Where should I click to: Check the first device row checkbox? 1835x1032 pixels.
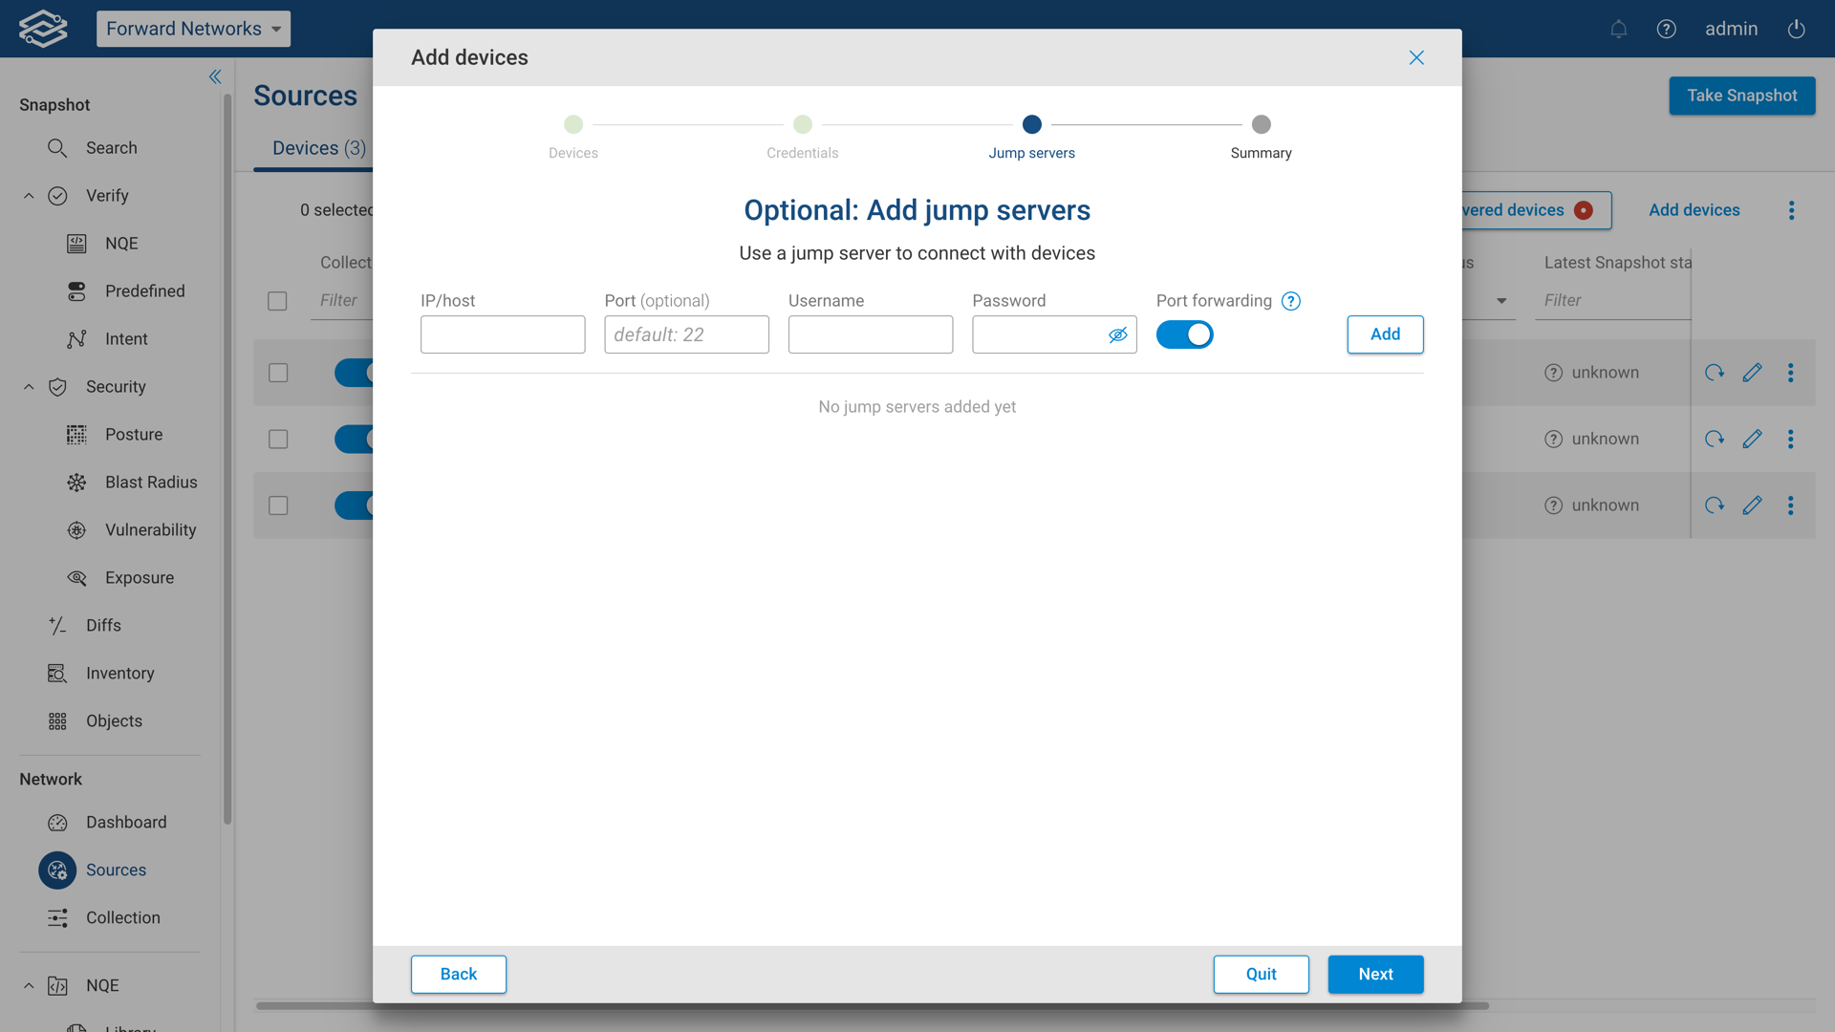pos(278,373)
